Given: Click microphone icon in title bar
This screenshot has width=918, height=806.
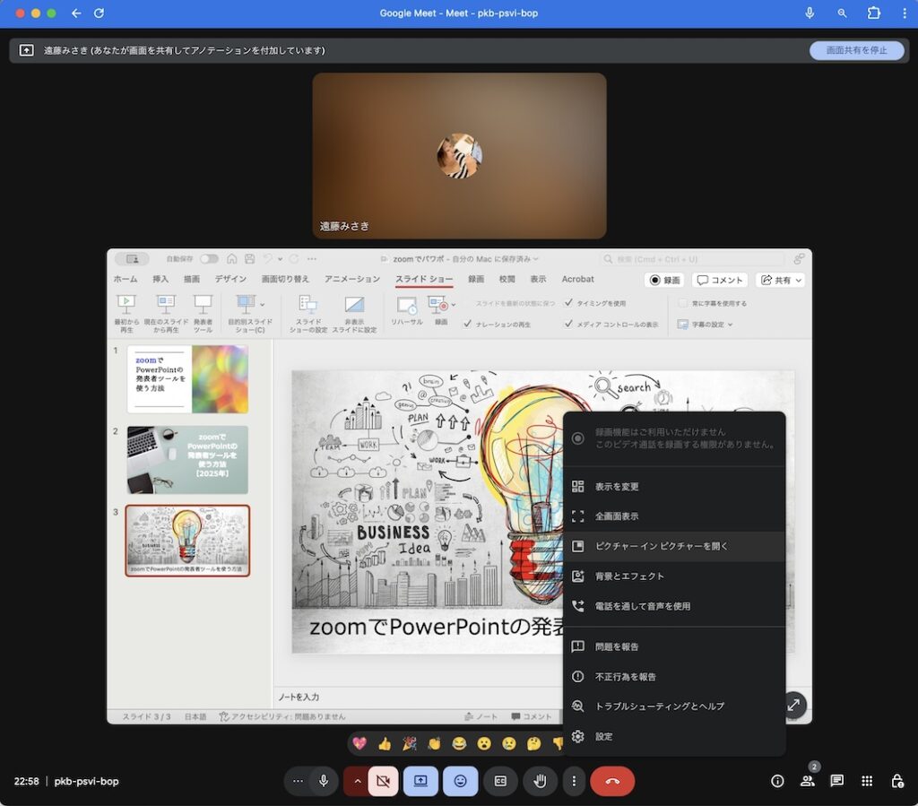Looking at the screenshot, I should click(810, 13).
